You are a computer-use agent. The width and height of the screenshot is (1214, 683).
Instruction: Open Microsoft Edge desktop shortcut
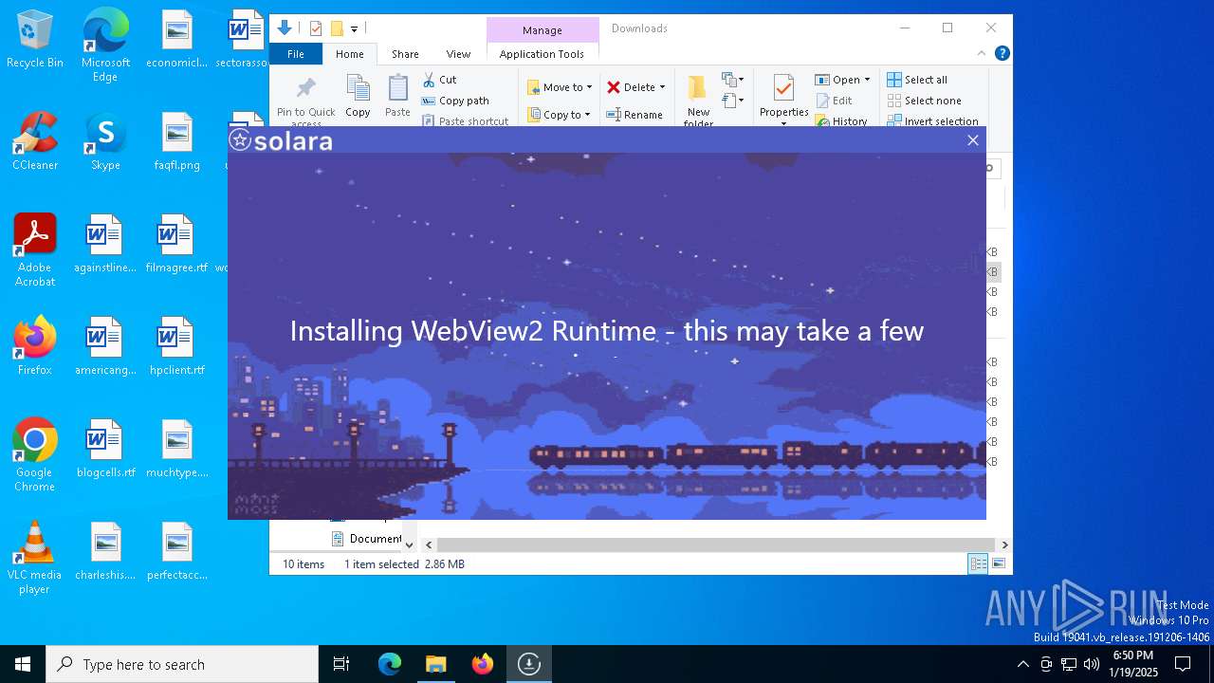(105, 46)
